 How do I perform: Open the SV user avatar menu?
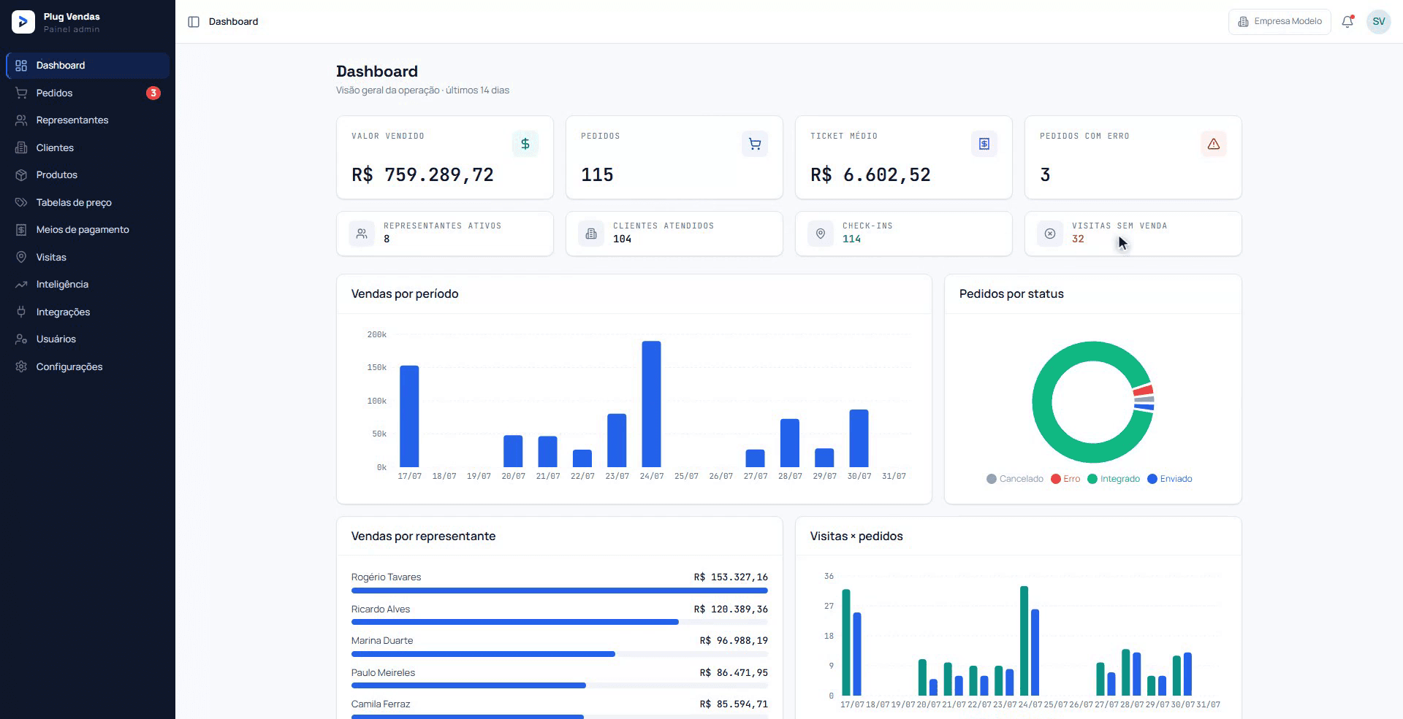coord(1379,22)
